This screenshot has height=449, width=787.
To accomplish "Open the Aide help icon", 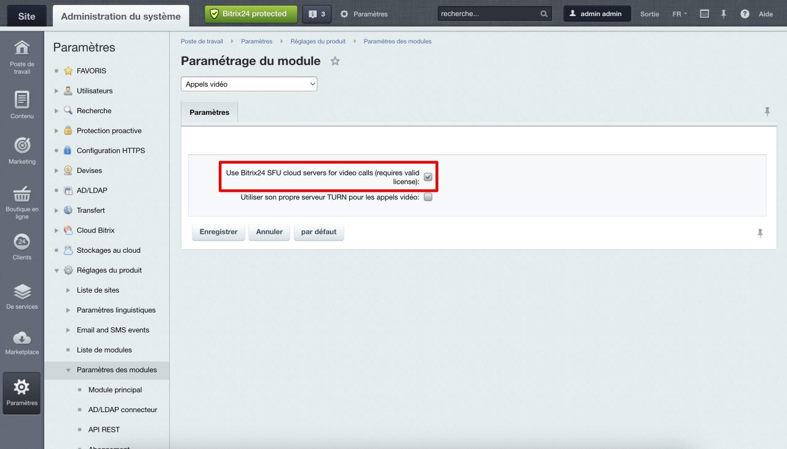I will point(745,14).
